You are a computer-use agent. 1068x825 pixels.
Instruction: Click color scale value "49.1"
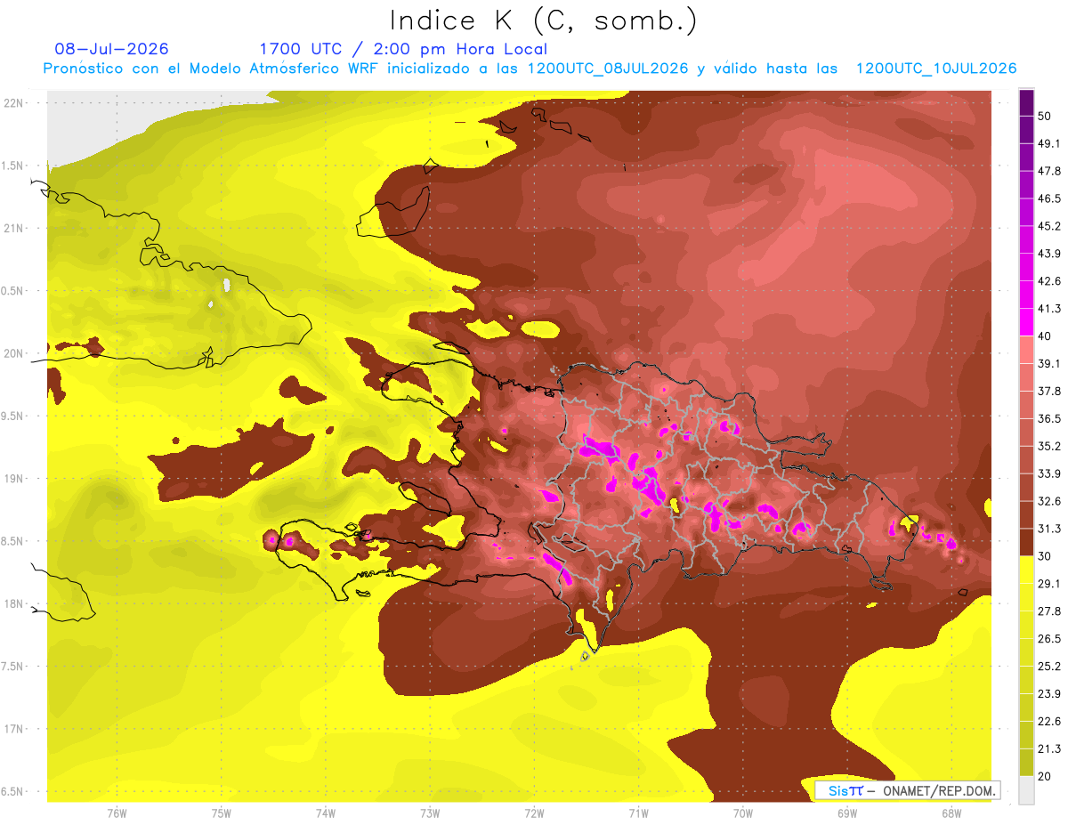1048,143
